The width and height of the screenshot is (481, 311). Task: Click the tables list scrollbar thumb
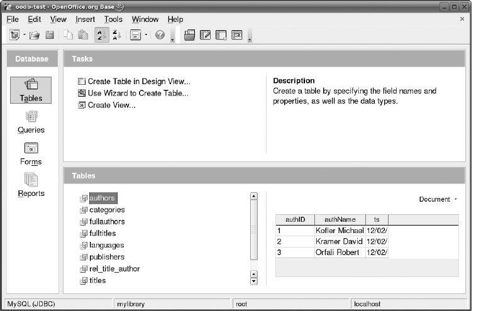[253, 230]
